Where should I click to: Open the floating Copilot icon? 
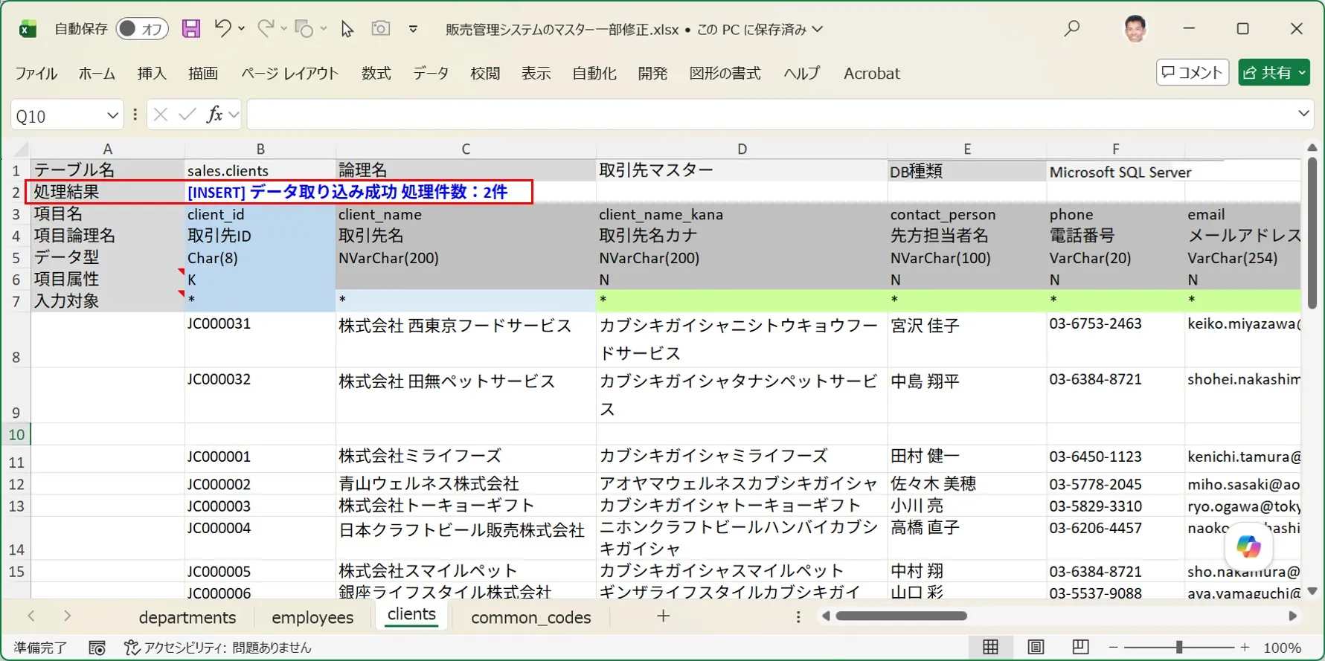coord(1248,547)
